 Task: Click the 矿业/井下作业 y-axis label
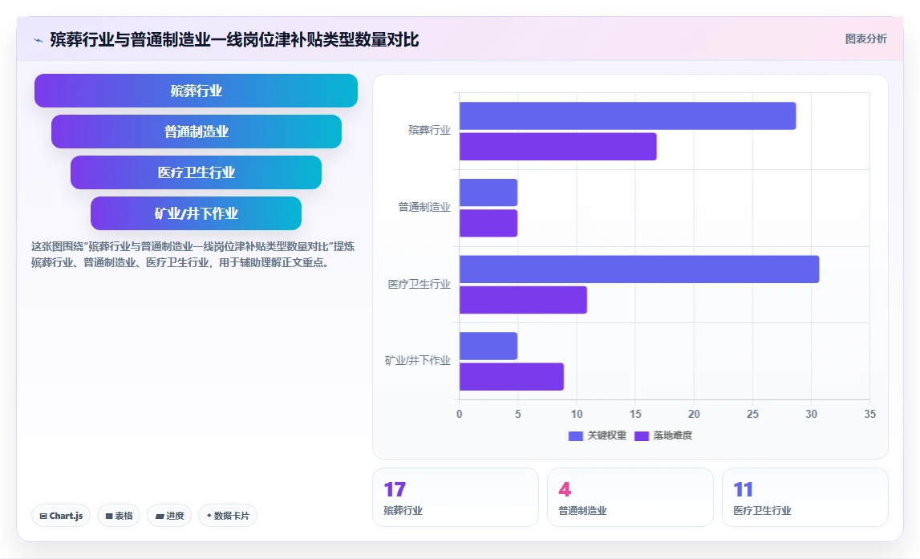click(x=417, y=361)
